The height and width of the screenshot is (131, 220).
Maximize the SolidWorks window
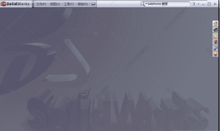point(209,4)
